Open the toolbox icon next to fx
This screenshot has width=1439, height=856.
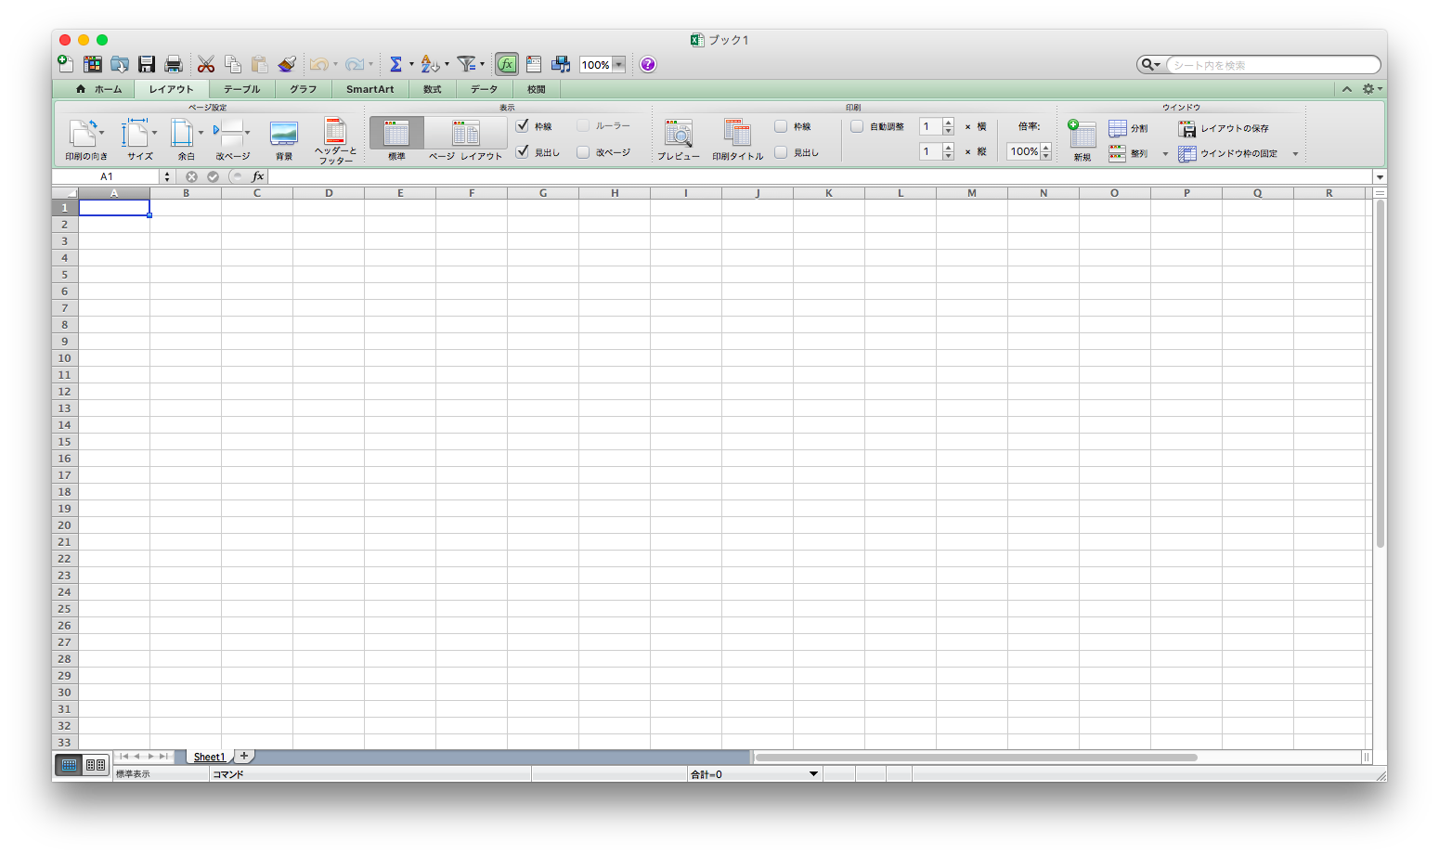[534, 64]
